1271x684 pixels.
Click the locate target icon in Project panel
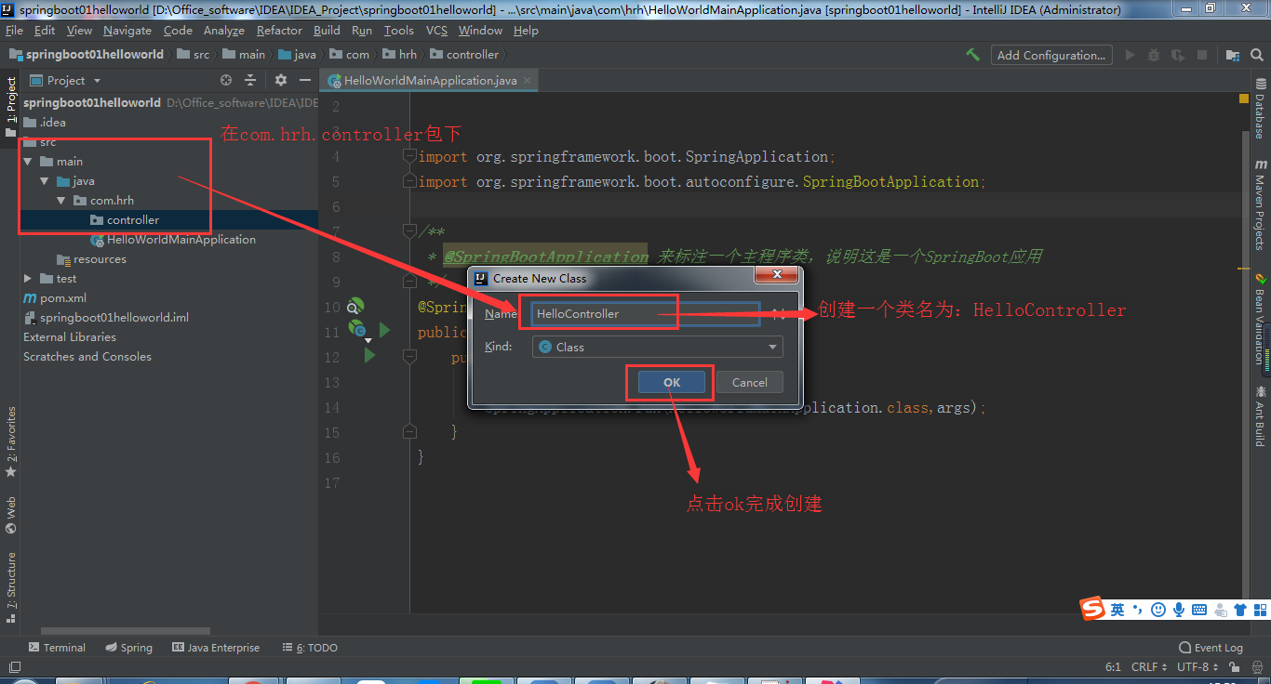coord(226,81)
